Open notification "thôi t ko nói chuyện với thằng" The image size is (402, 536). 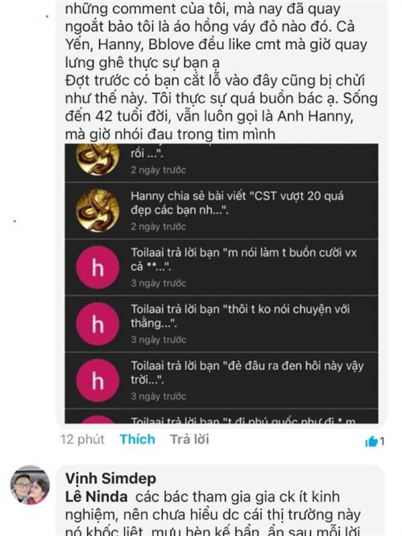coord(222,324)
